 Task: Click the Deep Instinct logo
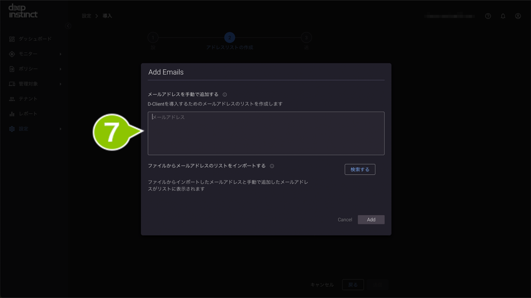click(x=23, y=11)
